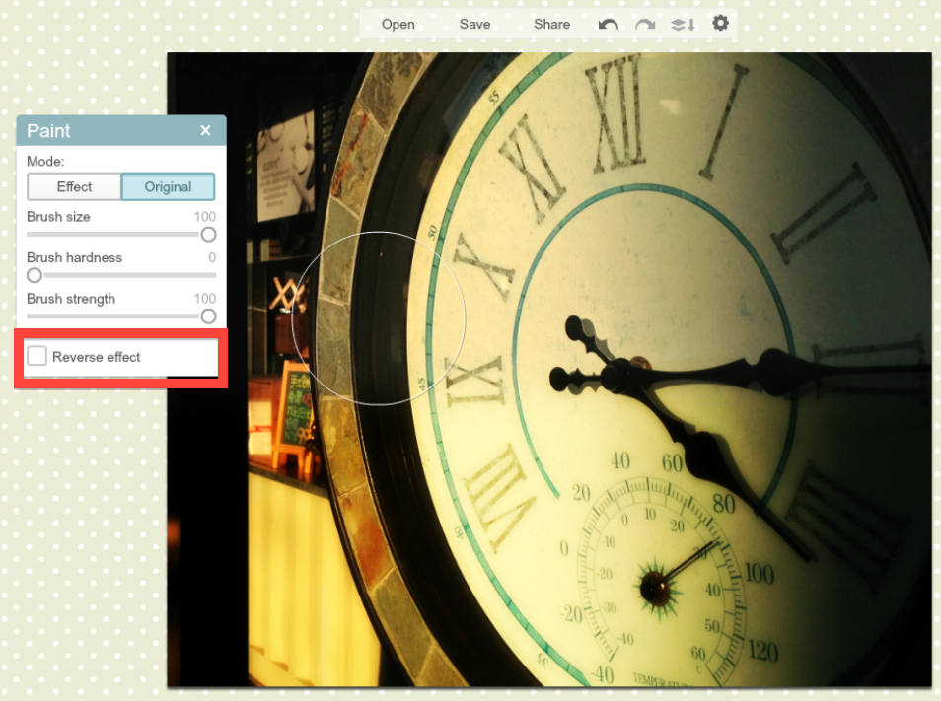The image size is (941, 701).
Task: Click the Brush size slider handle
Action: pos(208,235)
